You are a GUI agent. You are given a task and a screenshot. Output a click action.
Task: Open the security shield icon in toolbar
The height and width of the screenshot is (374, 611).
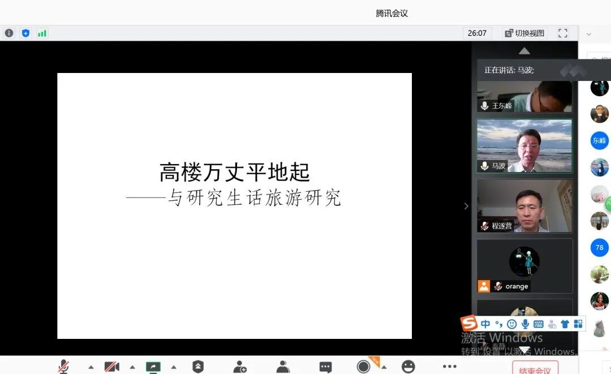click(x=198, y=367)
